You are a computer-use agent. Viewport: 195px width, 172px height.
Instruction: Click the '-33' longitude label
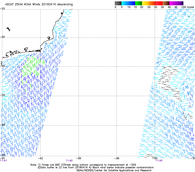155,158
